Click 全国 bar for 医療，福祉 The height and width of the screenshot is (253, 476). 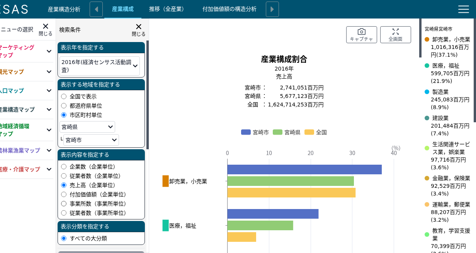click(241, 237)
